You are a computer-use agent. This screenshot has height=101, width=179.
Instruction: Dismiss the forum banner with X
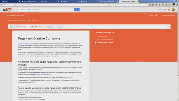(168, 27)
